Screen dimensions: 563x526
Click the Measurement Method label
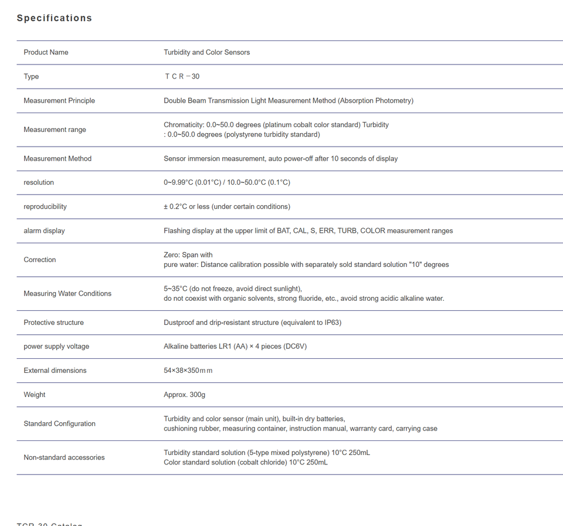click(57, 158)
